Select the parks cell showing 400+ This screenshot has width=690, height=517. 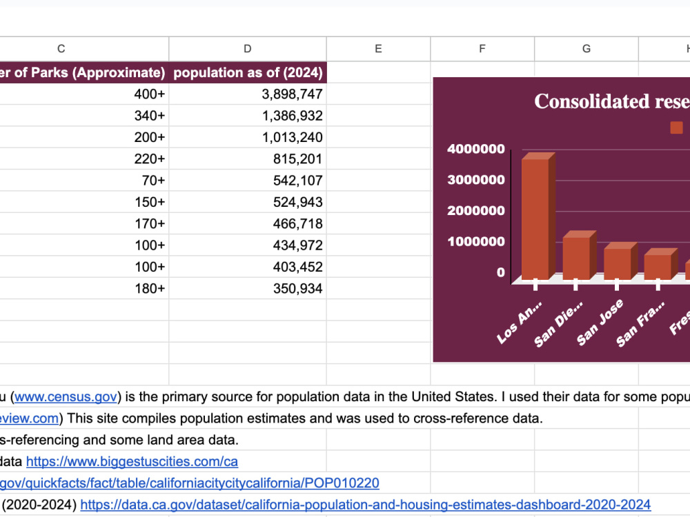(83, 94)
